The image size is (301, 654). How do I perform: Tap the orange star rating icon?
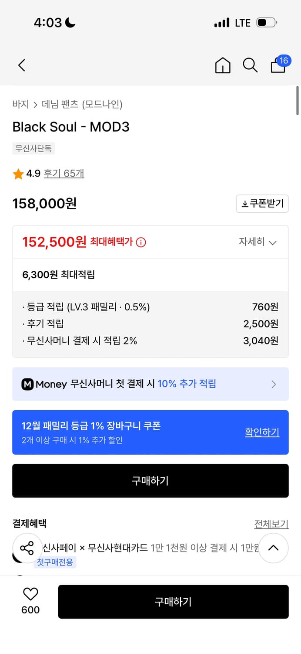(x=18, y=174)
